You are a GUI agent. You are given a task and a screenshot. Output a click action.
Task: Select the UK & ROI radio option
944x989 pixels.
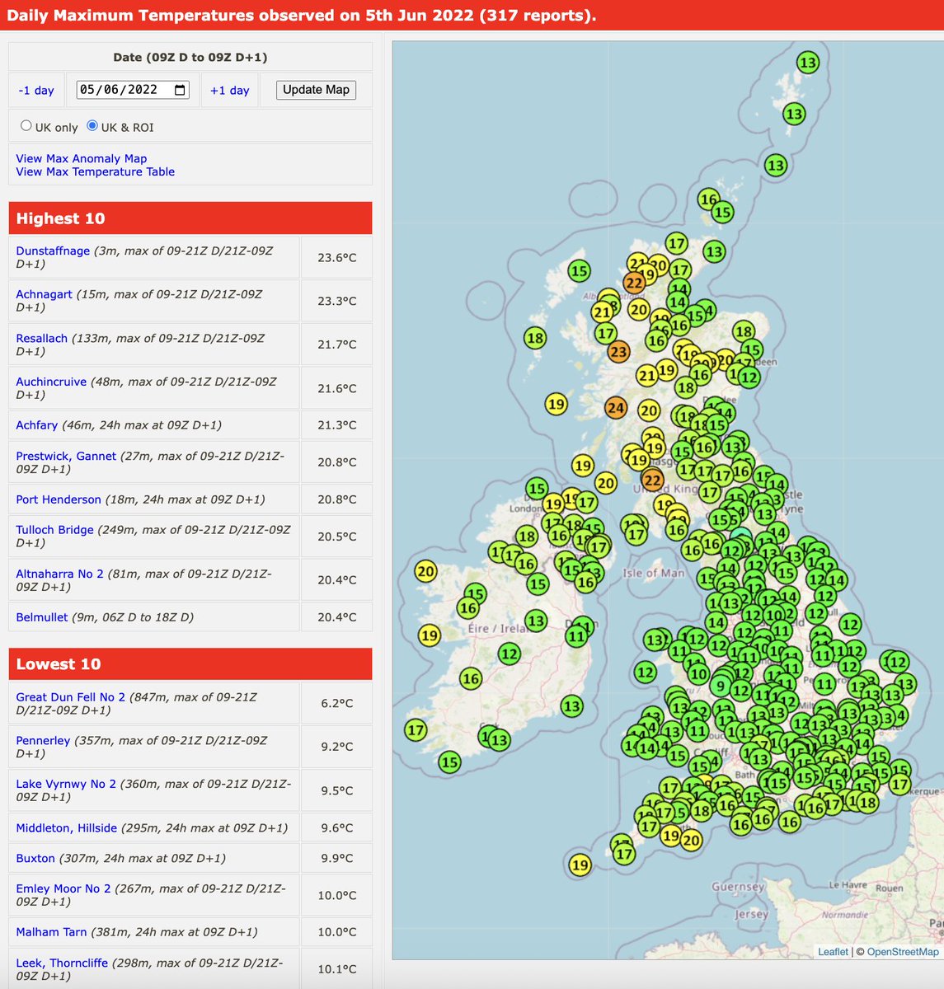92,126
